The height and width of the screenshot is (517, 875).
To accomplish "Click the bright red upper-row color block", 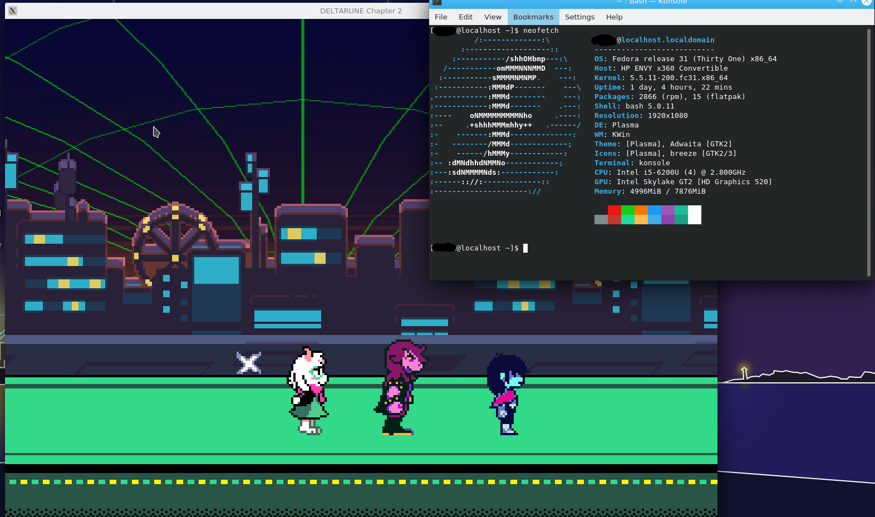I will coord(614,210).
